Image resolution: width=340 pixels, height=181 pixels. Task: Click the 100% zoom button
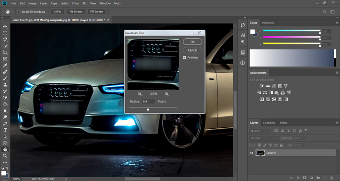coord(57,11)
